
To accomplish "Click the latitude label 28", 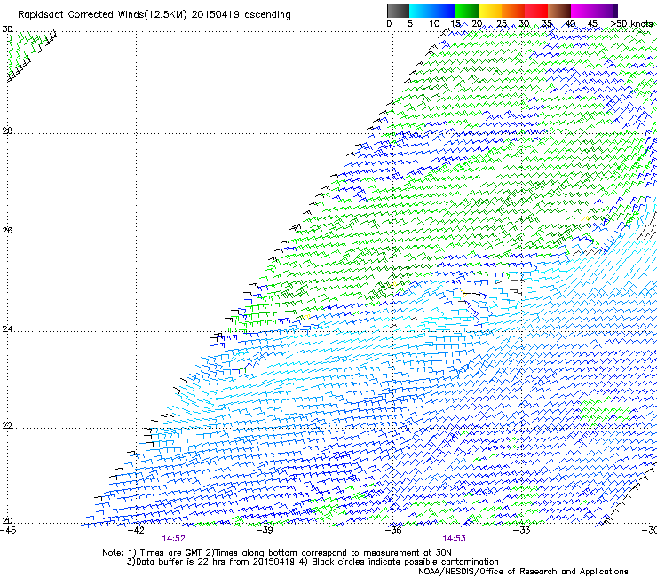I will click(x=7, y=131).
